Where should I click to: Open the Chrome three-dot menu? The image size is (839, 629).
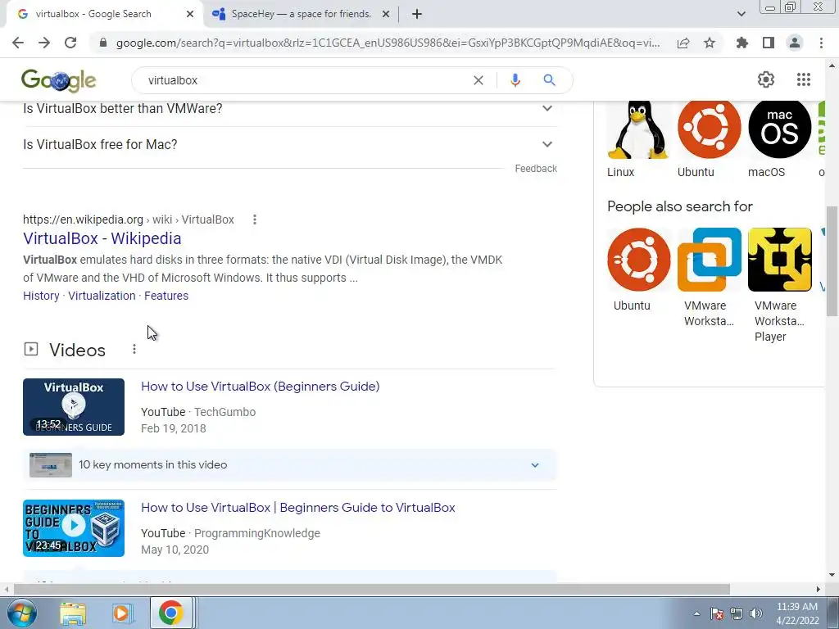tap(821, 43)
